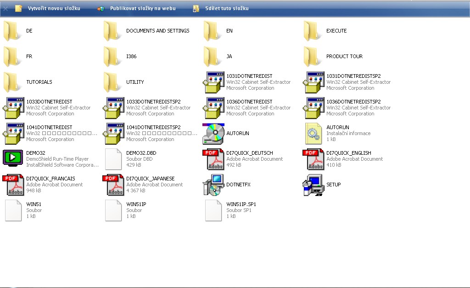Close the task bar with X button

coord(6,9)
